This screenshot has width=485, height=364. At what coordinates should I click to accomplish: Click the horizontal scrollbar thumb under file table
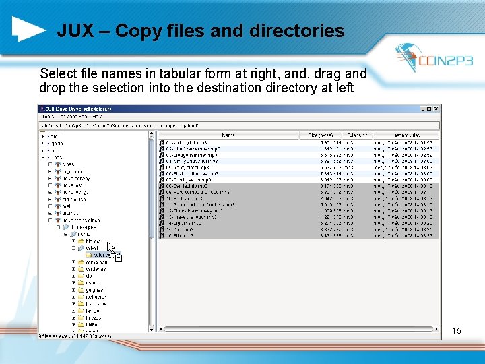[298, 329]
